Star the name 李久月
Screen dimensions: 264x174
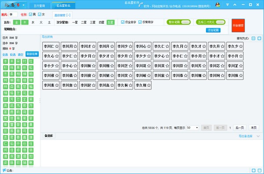coord(185,46)
